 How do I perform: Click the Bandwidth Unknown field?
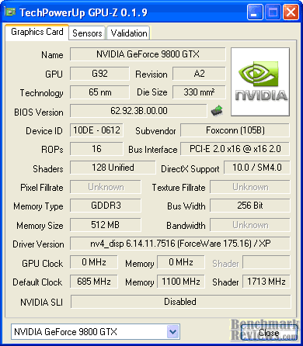click(250, 225)
